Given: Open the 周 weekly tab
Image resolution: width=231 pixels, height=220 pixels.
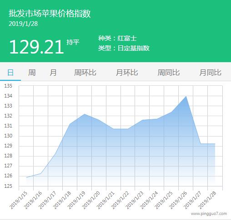Looking at the screenshot, I should pos(32,73).
